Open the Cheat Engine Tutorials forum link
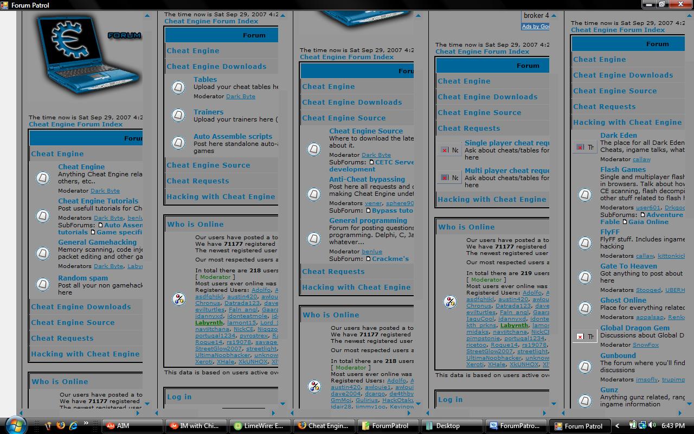Screen dimensions: 694x434 coord(98,201)
